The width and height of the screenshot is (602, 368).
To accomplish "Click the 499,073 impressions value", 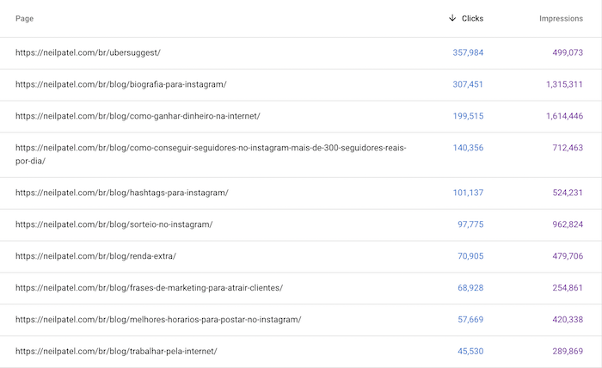I will click(x=568, y=52).
